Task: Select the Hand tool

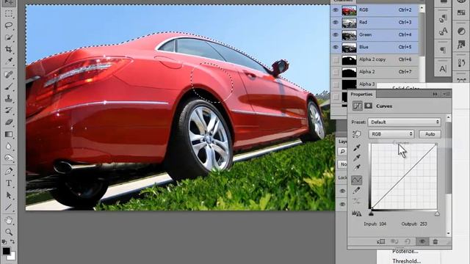Action: coord(9,221)
